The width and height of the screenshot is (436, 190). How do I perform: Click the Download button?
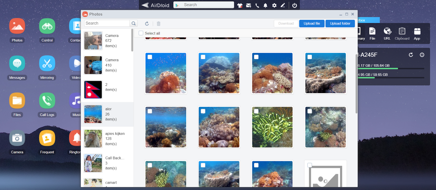286,24
